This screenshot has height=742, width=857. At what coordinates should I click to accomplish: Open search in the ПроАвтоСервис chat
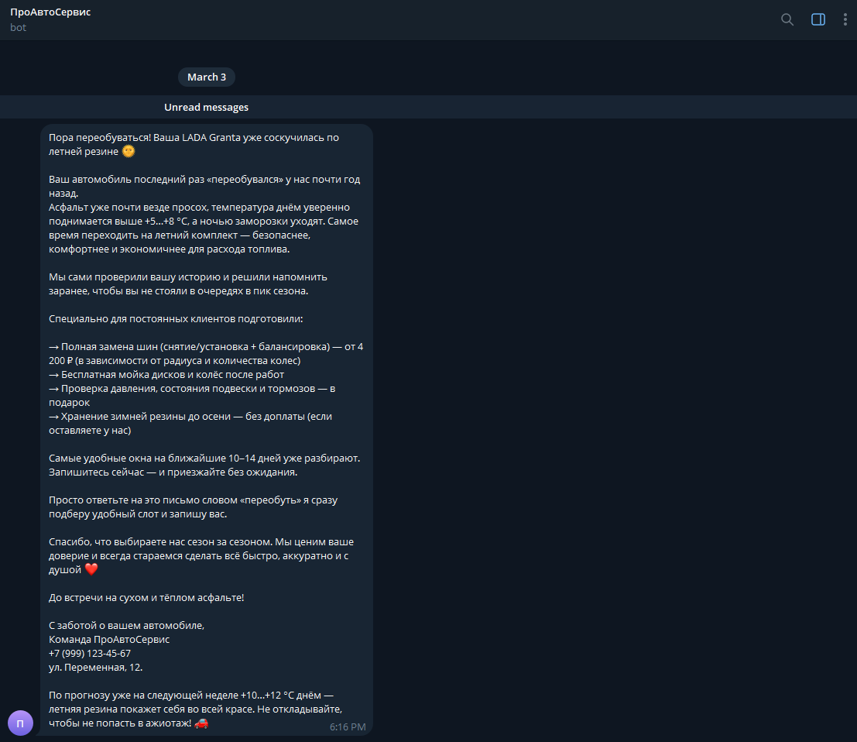point(787,19)
